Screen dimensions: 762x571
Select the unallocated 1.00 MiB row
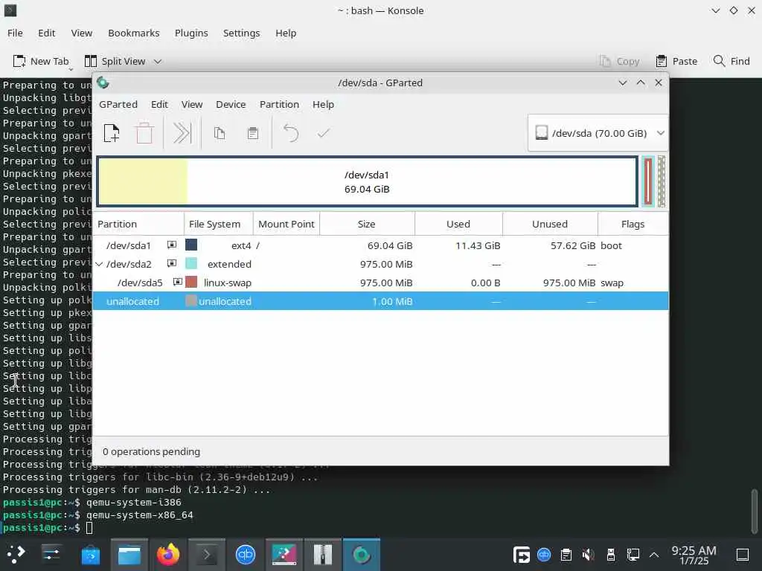[x=380, y=301]
